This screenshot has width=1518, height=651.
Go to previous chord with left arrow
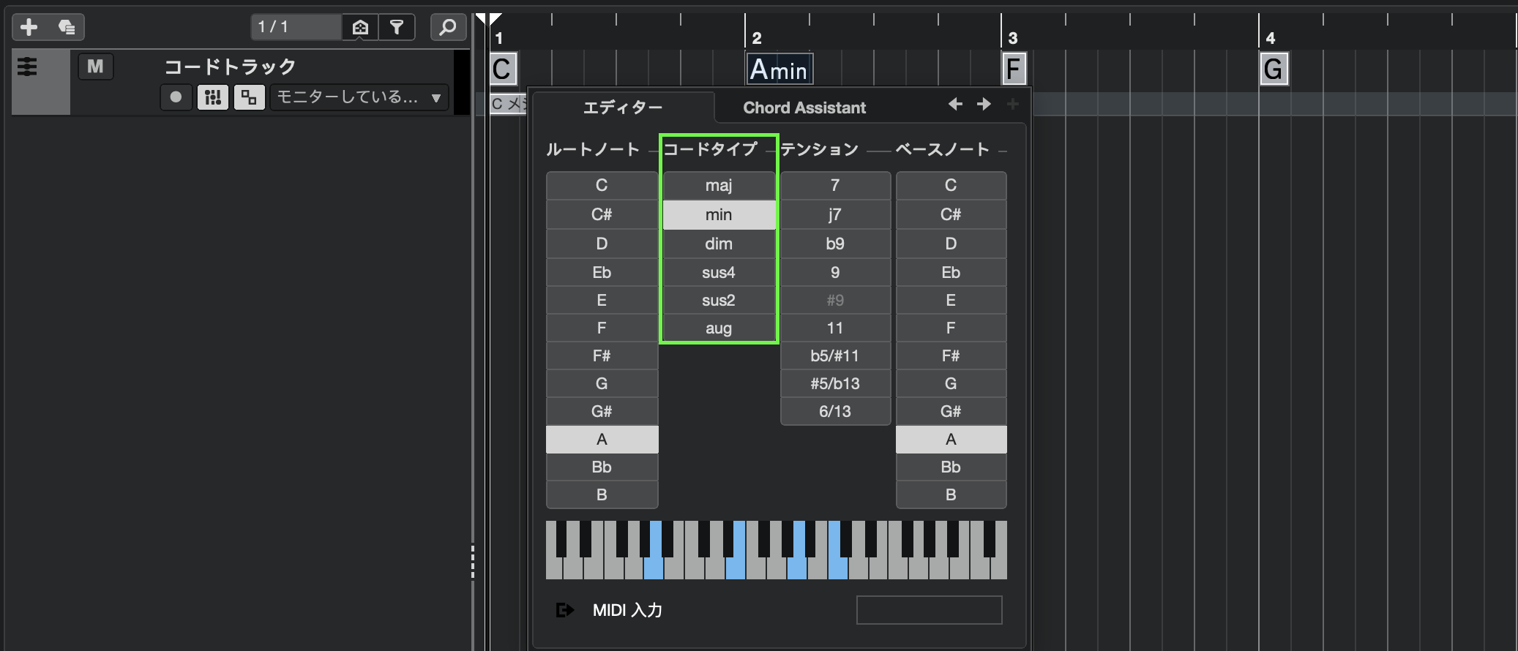coord(955,105)
